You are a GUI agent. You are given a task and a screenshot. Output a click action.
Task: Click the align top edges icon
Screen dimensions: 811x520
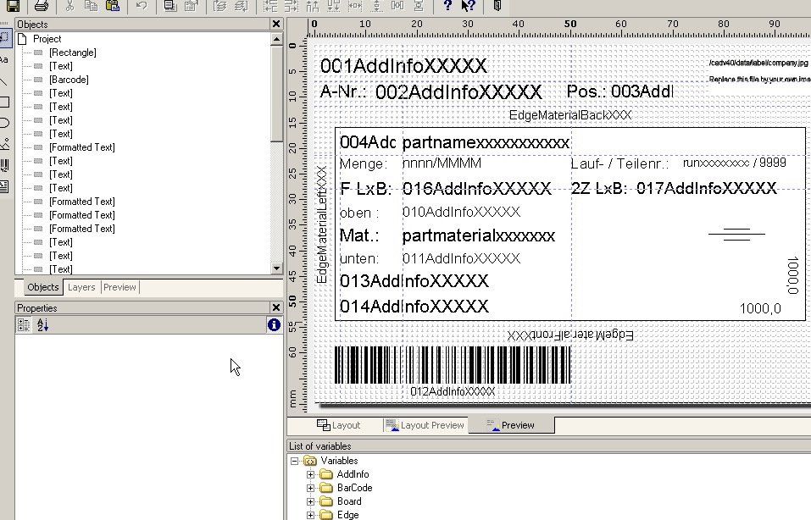pyautogui.click(x=313, y=5)
